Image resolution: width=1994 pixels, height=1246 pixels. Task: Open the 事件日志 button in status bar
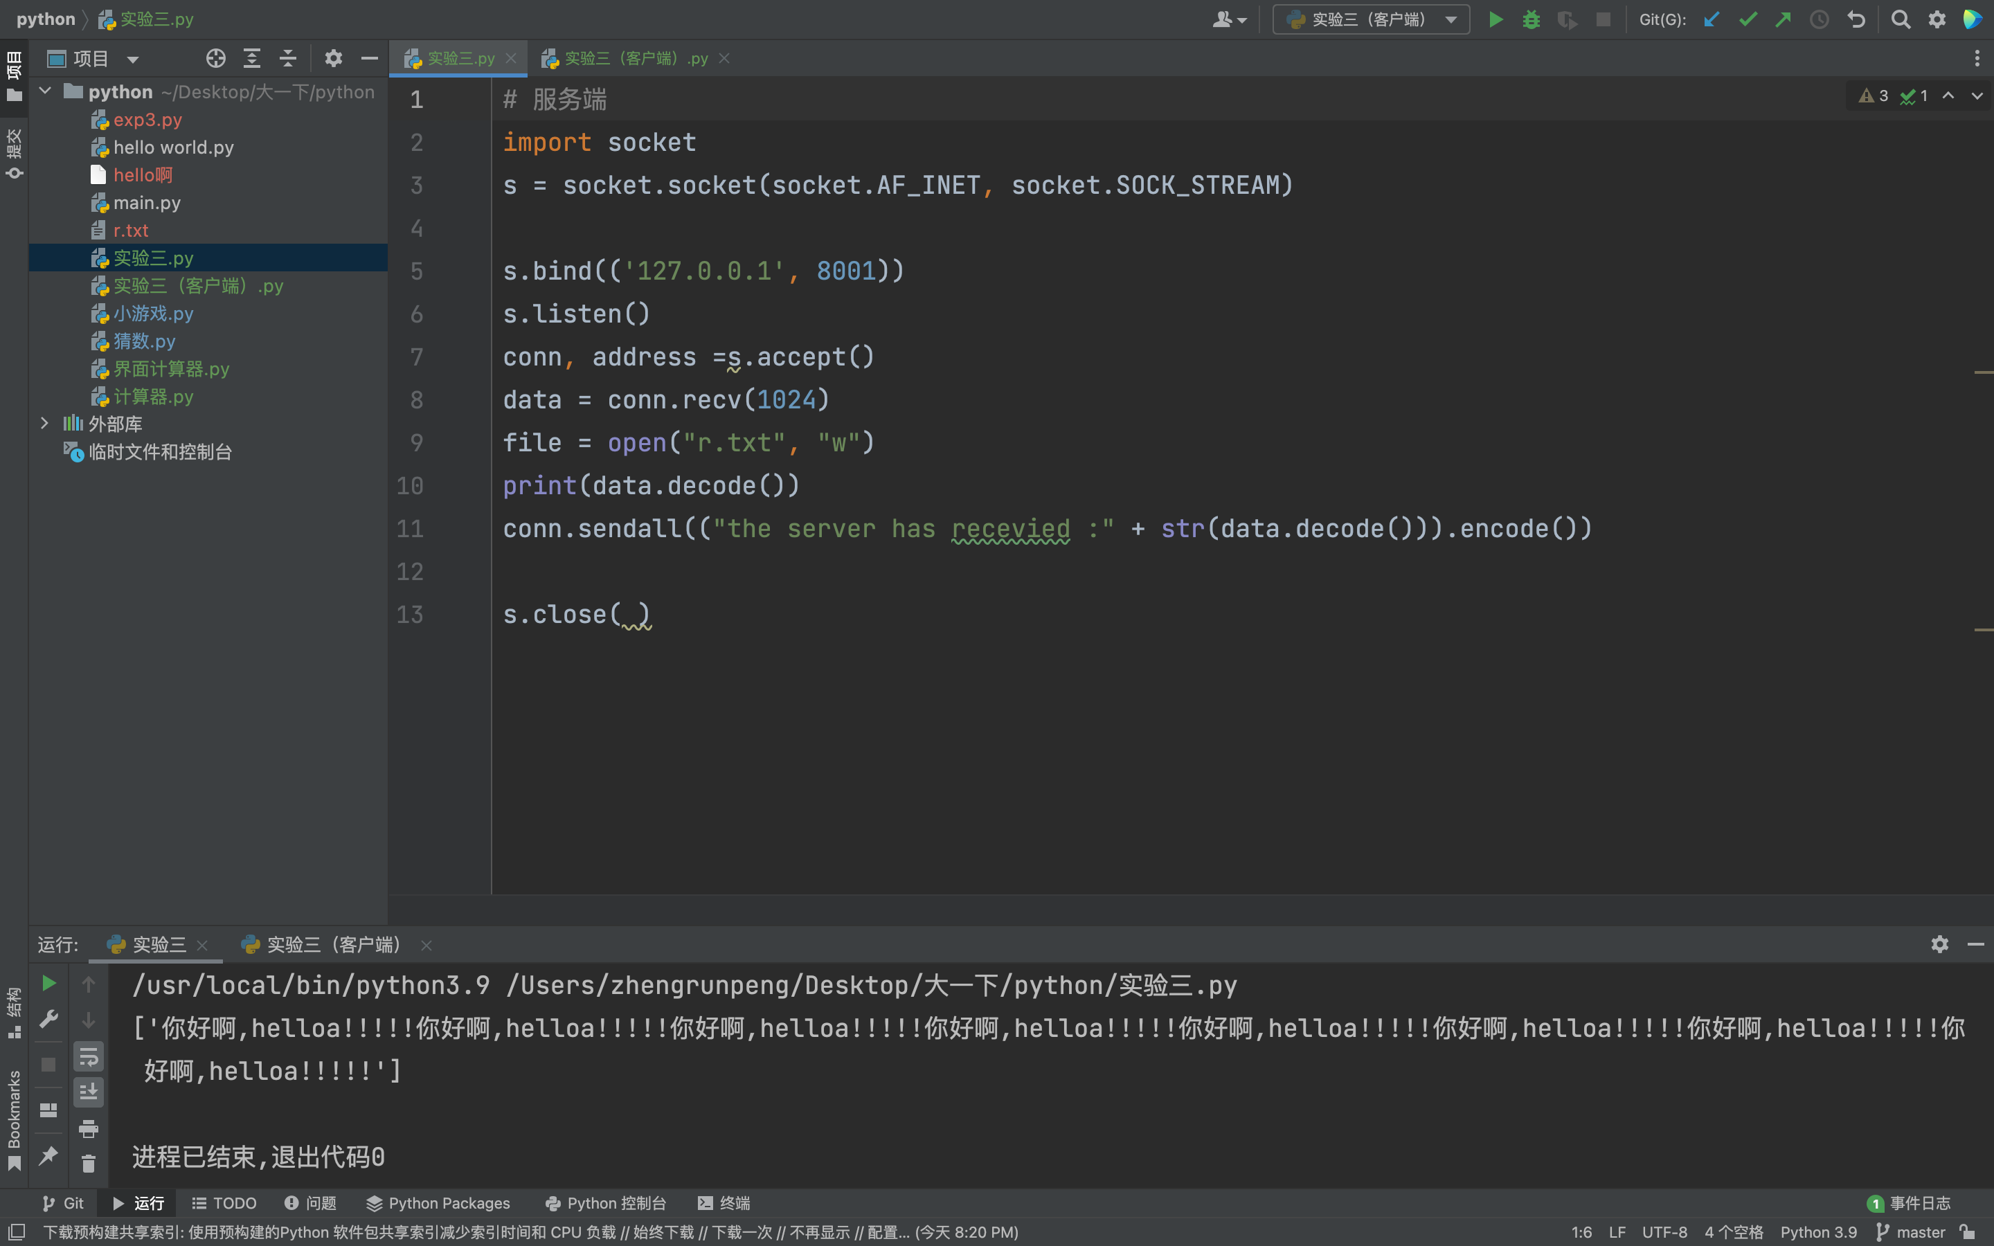(1909, 1203)
